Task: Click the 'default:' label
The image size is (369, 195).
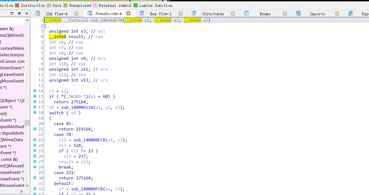Action: point(64,184)
